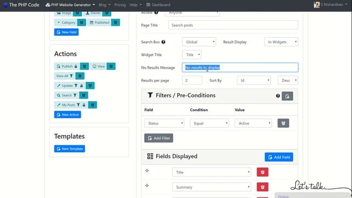Image resolution: width=352 pixels, height=198 pixels.
Task: Open the Widget Title dropdown
Action: point(192,55)
